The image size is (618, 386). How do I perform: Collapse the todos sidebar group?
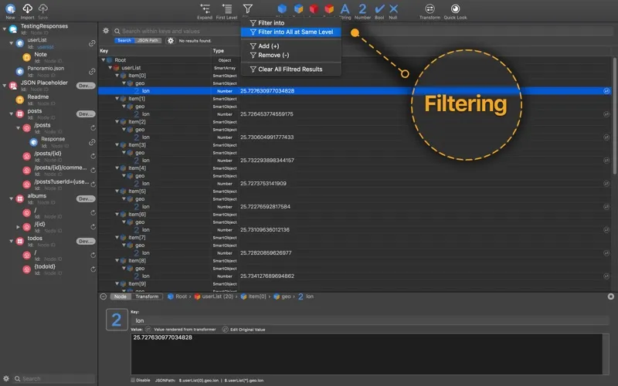pyautogui.click(x=11, y=241)
